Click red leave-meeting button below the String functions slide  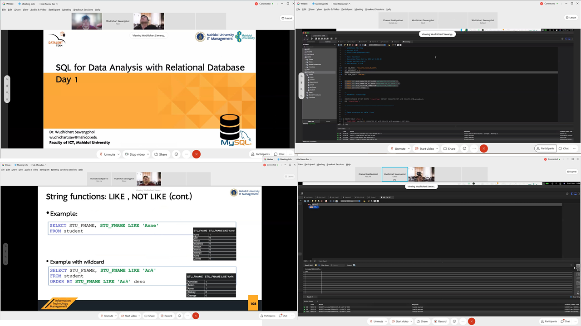[196, 316]
